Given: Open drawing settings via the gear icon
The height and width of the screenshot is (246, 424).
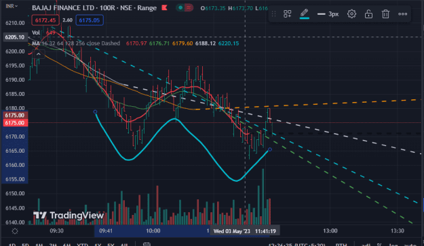Looking at the screenshot, I should coord(351,14).
